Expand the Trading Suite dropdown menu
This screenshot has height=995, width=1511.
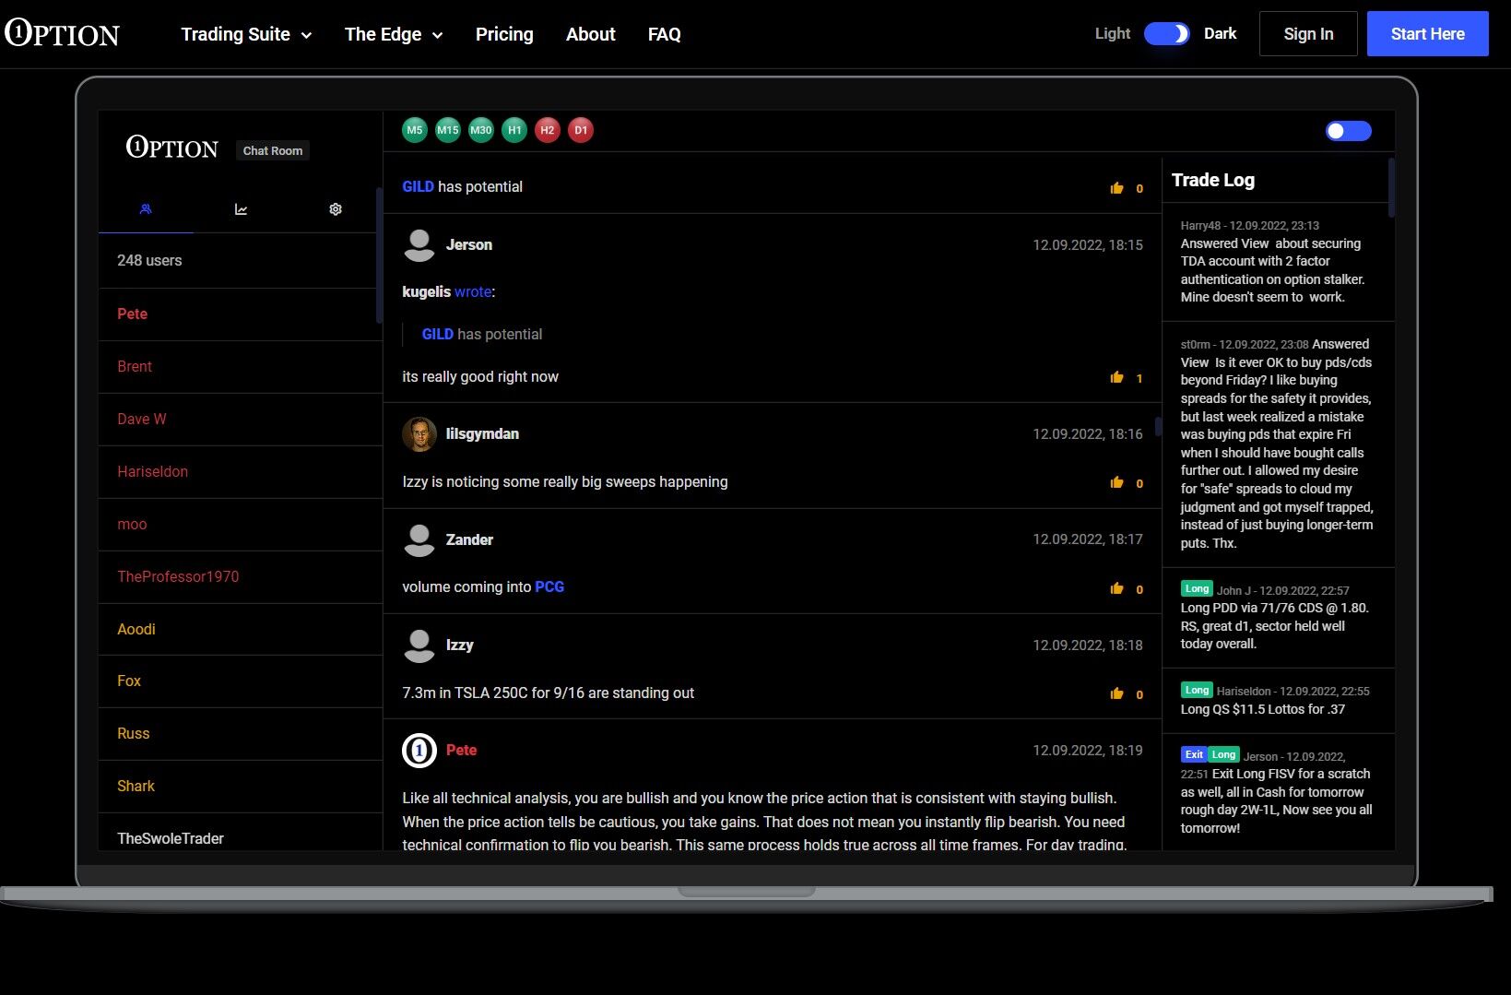click(x=246, y=34)
